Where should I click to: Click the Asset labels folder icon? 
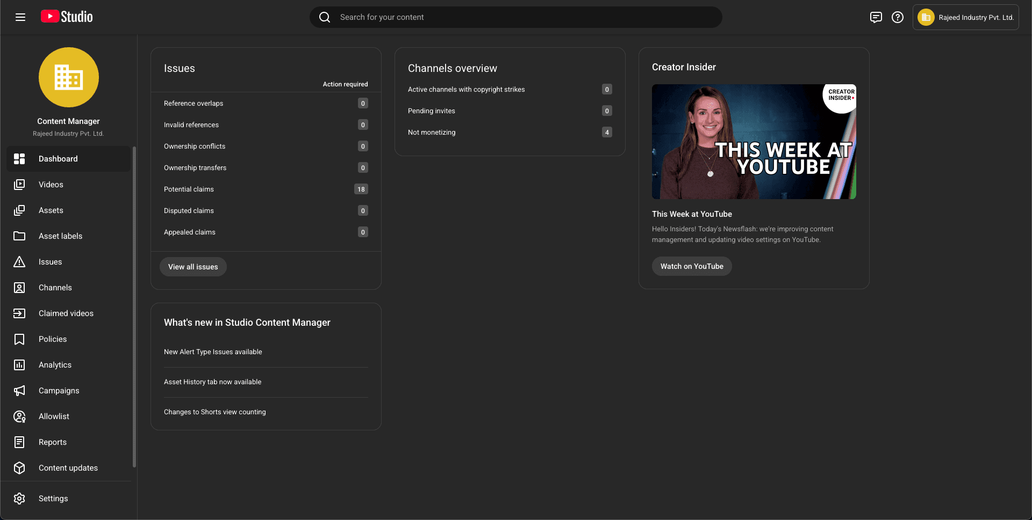19,236
